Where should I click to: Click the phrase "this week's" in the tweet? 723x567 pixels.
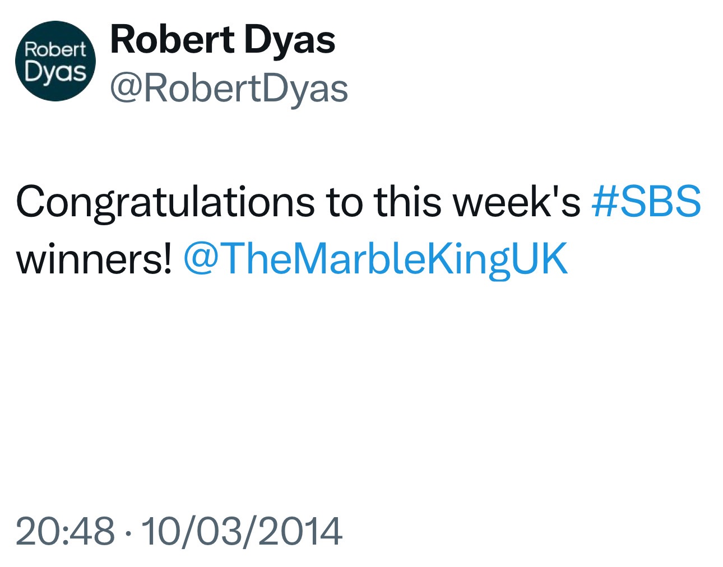click(x=477, y=201)
